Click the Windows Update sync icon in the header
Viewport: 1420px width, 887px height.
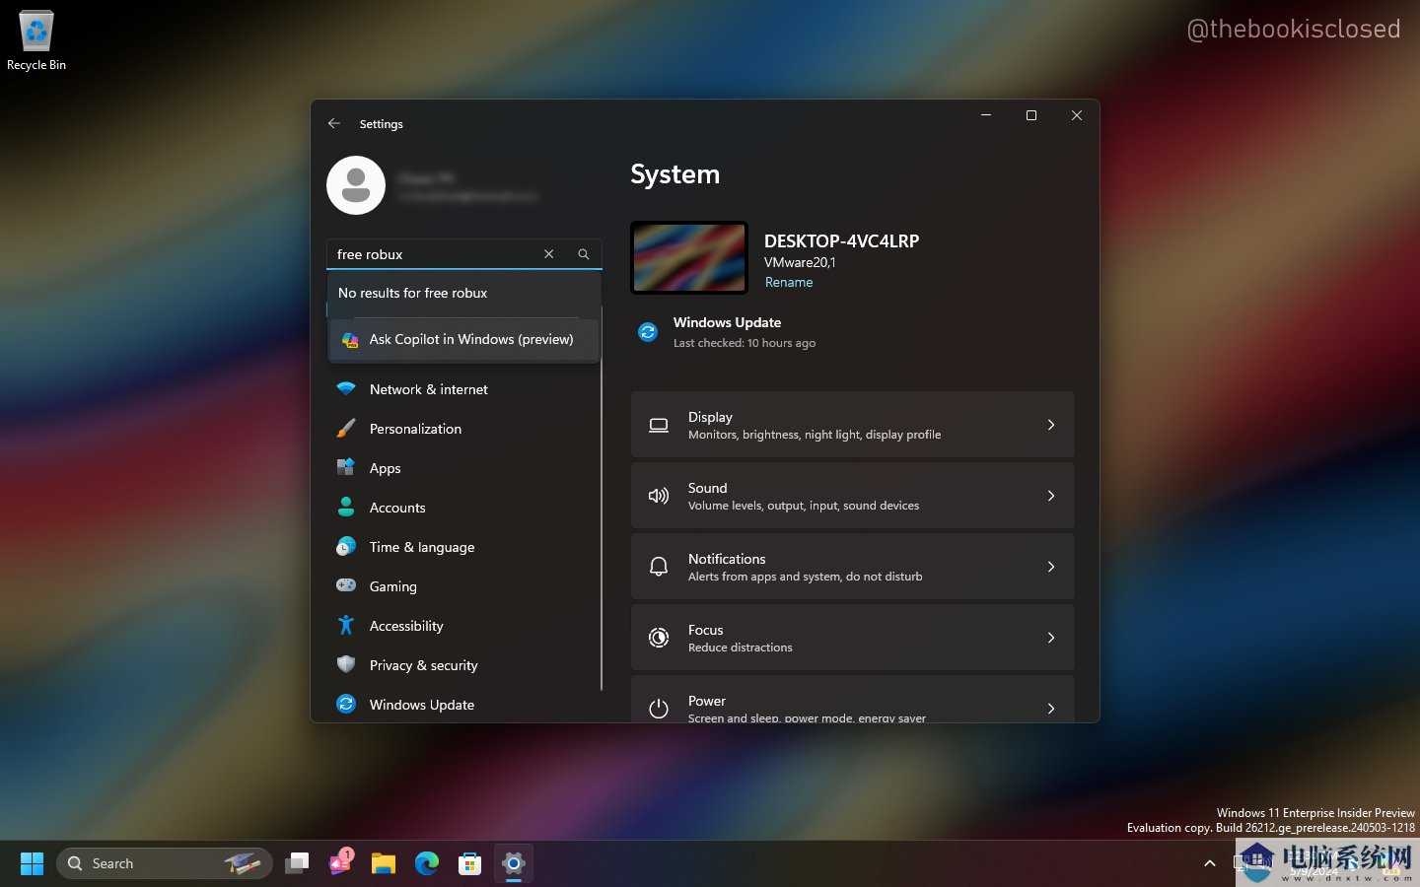coord(648,332)
